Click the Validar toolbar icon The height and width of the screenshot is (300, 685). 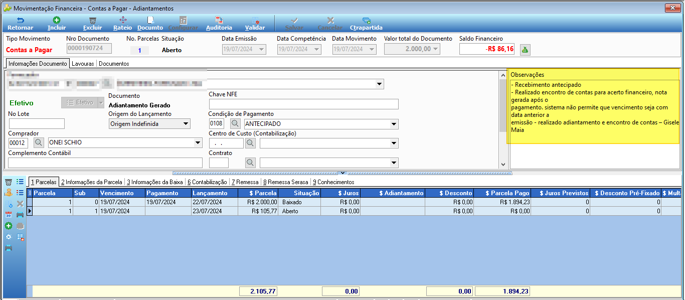click(255, 24)
